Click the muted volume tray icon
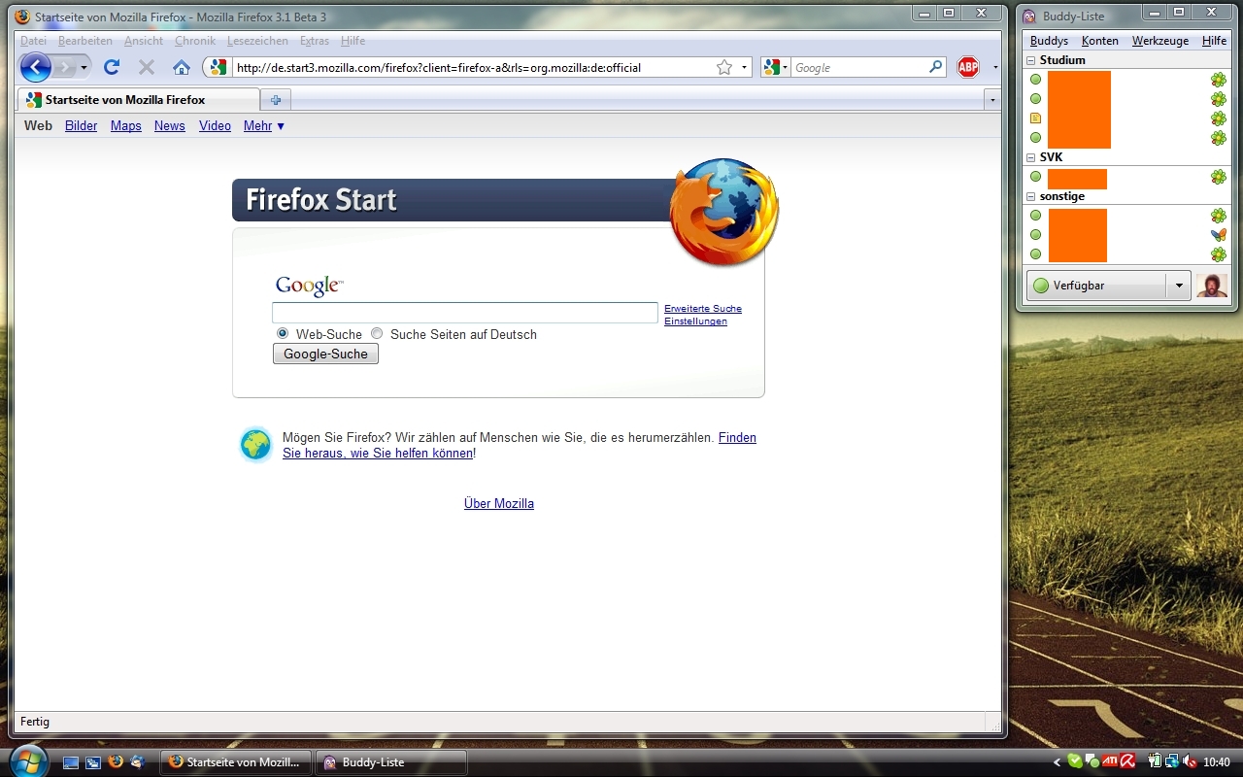The width and height of the screenshot is (1243, 777). click(x=1191, y=761)
